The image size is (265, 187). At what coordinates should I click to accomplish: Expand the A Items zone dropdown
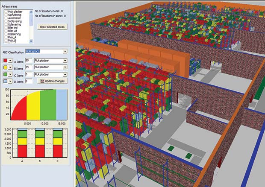click(64, 61)
